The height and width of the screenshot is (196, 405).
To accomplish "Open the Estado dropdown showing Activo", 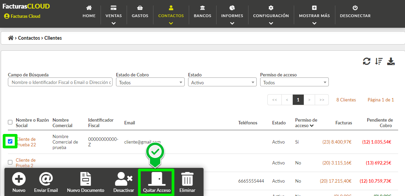I will click(x=222, y=83).
